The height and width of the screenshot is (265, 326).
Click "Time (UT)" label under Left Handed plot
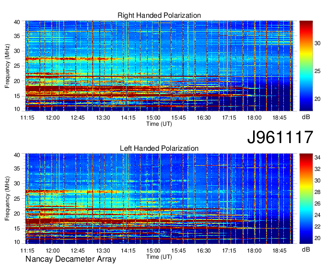click(159, 257)
